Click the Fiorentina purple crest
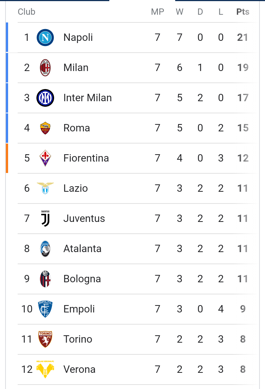265x389 pixels. pyautogui.click(x=45, y=158)
